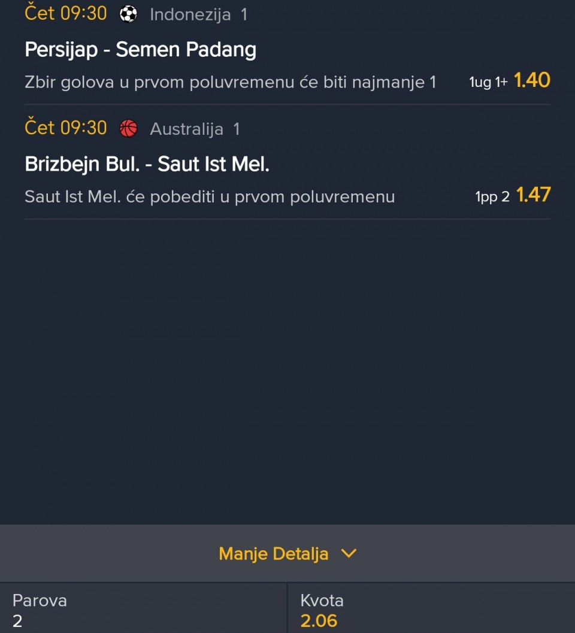Image resolution: width=575 pixels, height=633 pixels.
Task: Select the Parova count value 2
Action: (17, 621)
